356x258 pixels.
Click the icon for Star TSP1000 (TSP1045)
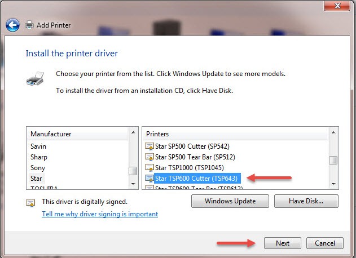150,167
